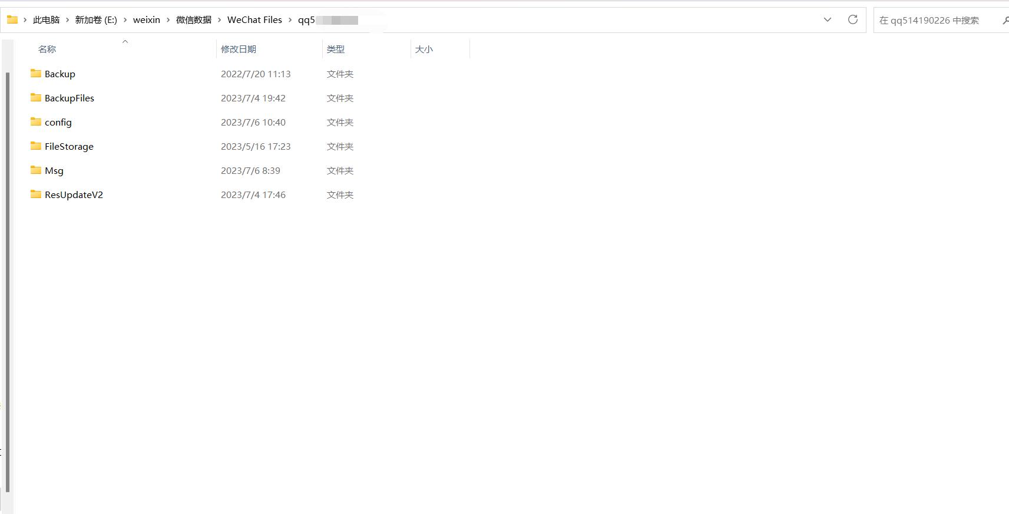Expand the chevron after weixin breadcrumb
1009x514 pixels.
tap(168, 20)
